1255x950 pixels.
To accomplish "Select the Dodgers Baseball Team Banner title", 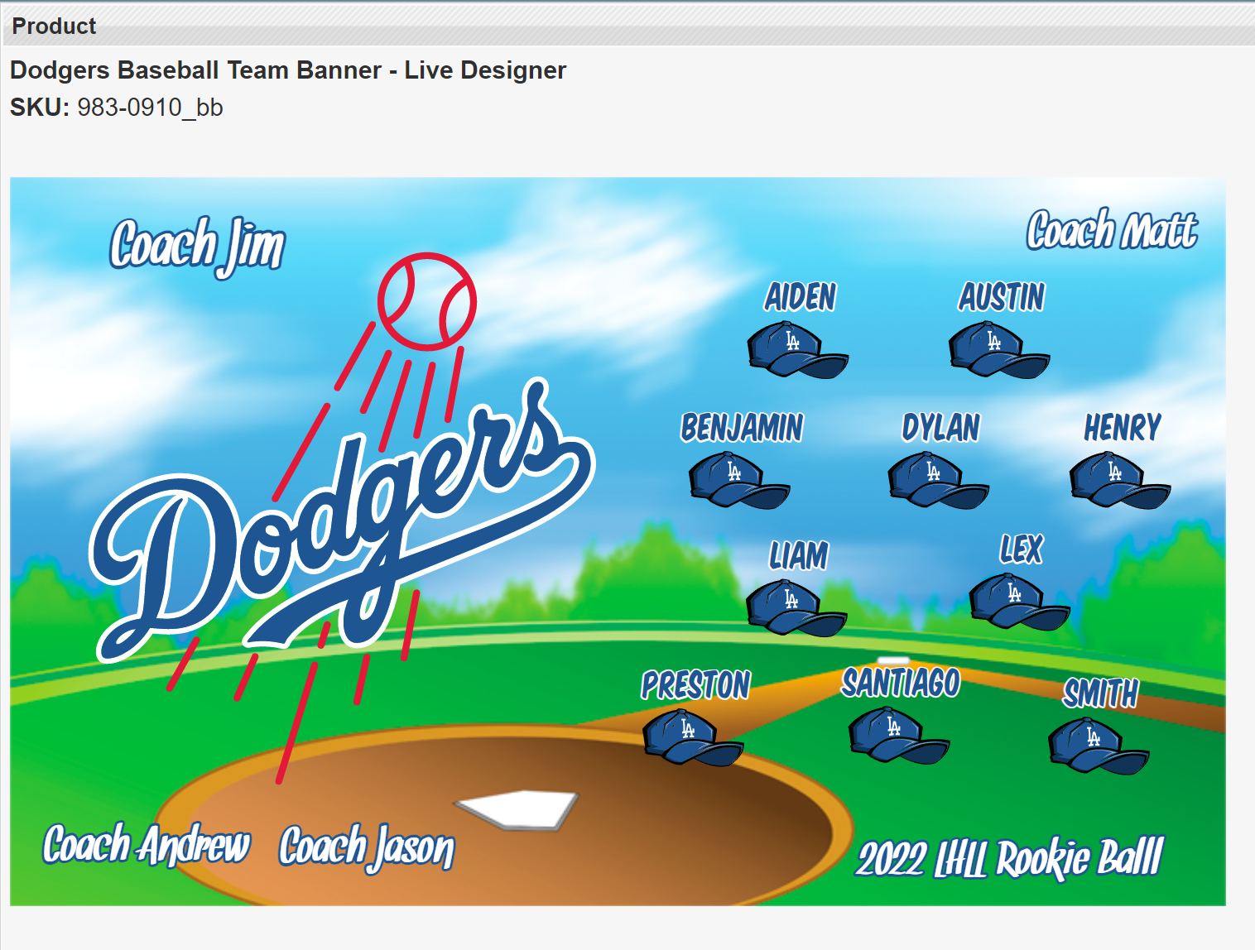I will click(288, 70).
